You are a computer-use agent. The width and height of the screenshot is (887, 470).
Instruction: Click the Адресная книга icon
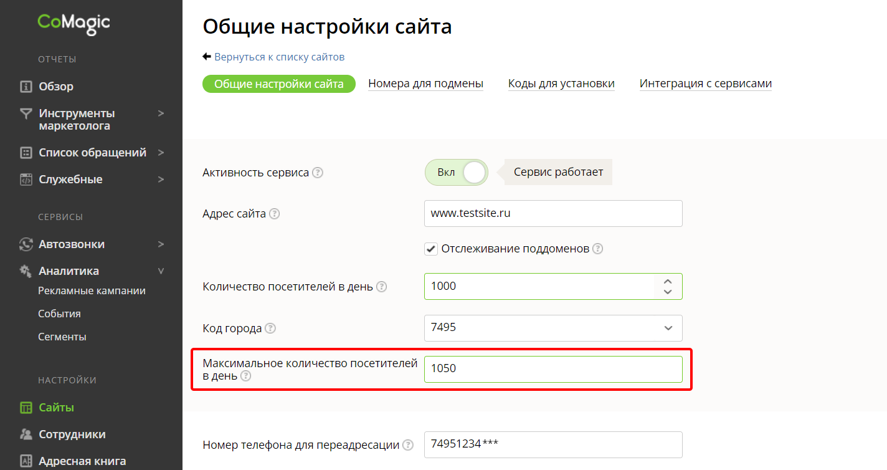26,461
